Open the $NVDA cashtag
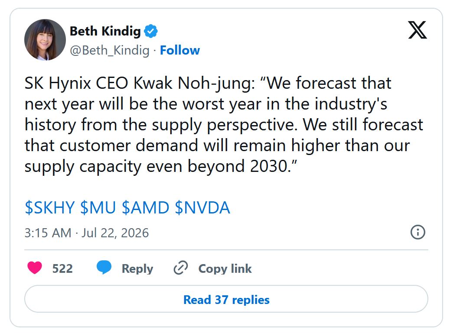Viewport: 450px width, 336px height. click(202, 207)
